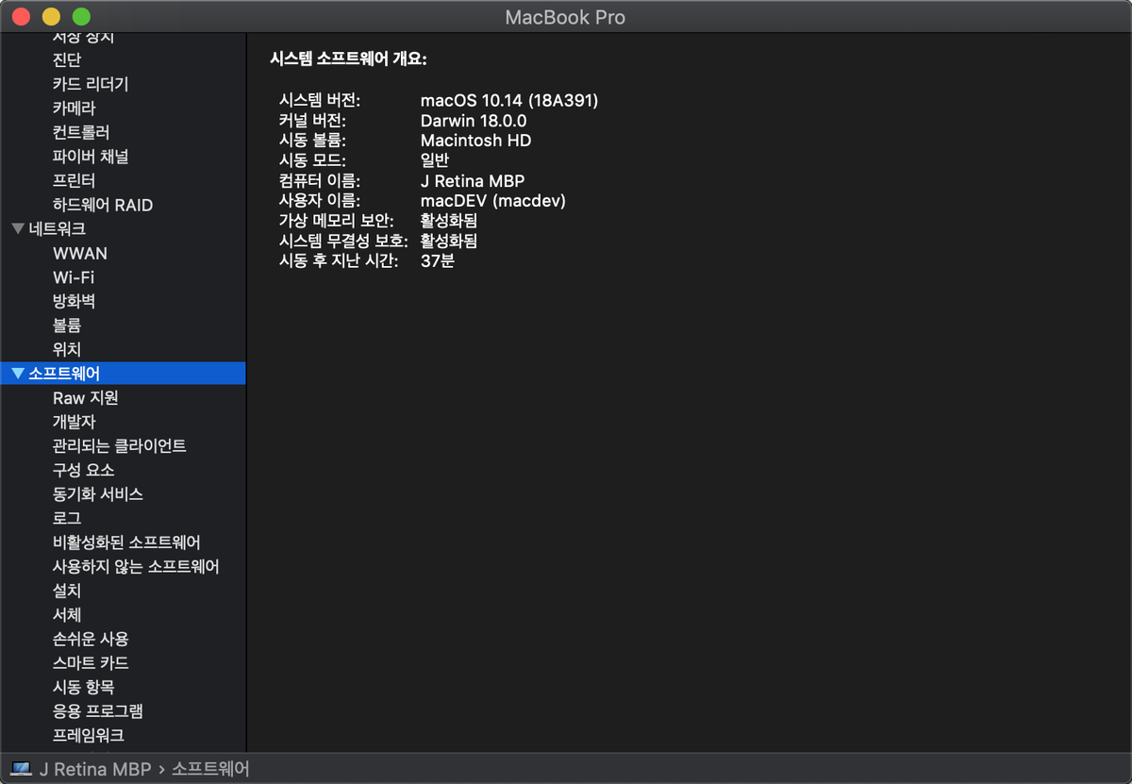
Task: Click the 37분 uptime value
Action: [438, 261]
